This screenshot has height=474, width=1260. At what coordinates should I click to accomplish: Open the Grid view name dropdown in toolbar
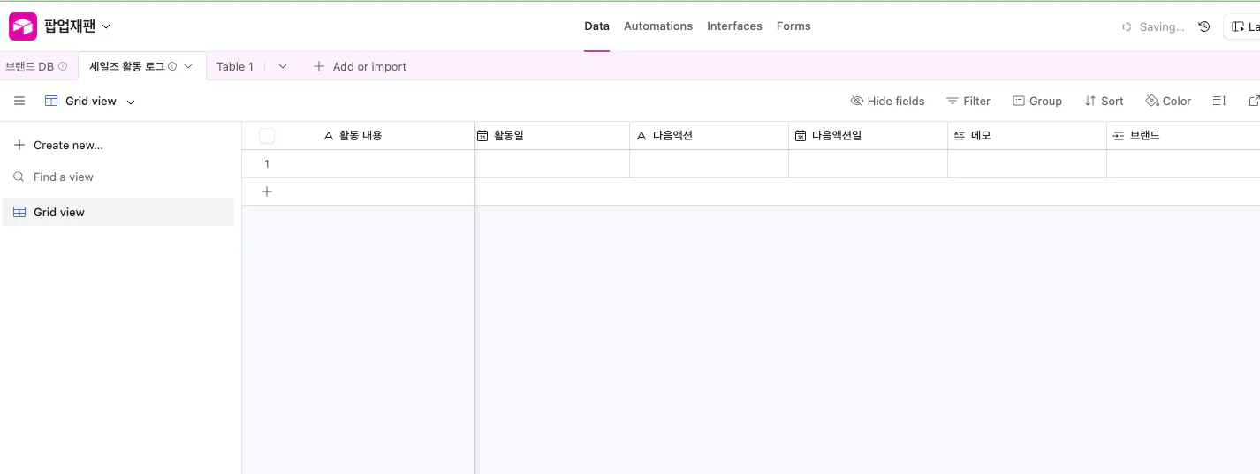(x=90, y=101)
